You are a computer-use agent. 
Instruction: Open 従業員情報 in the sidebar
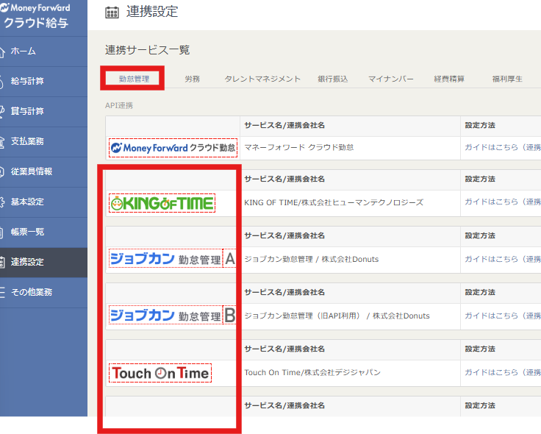[x=32, y=172]
